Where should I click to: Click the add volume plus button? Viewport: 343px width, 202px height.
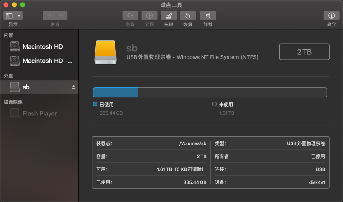(x=49, y=15)
